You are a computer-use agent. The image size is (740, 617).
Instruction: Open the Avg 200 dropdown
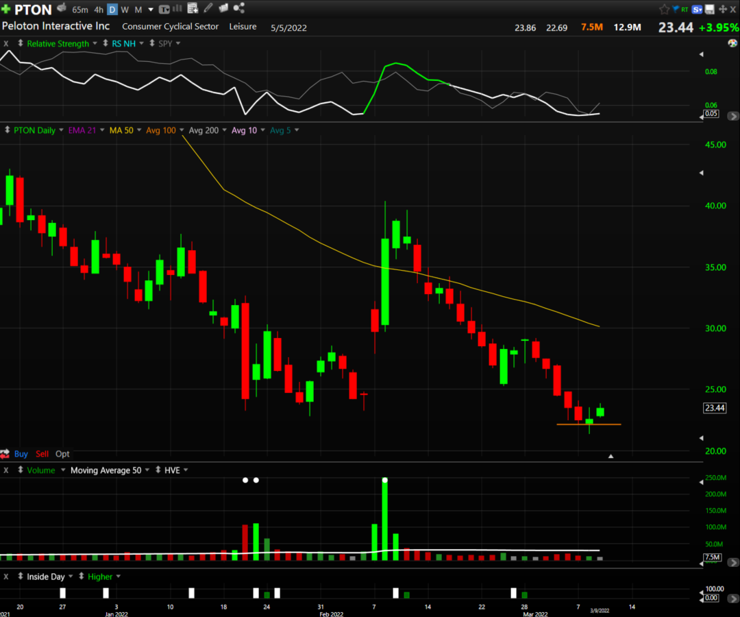224,130
